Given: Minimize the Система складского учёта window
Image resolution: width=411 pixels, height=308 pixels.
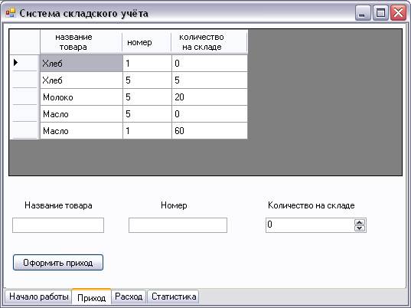Looking at the screenshot, I should coord(363,12).
